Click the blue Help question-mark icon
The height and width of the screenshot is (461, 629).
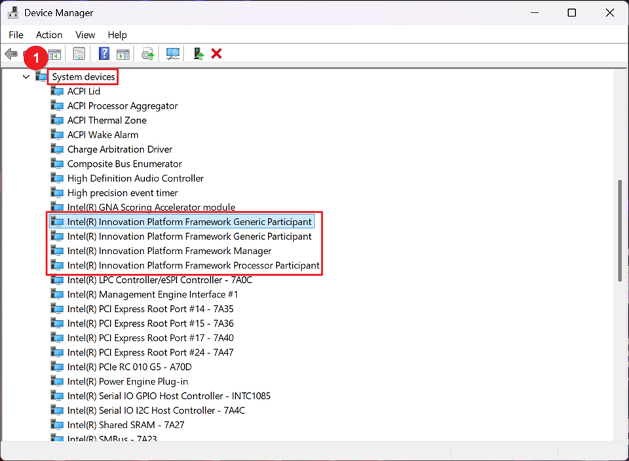104,53
